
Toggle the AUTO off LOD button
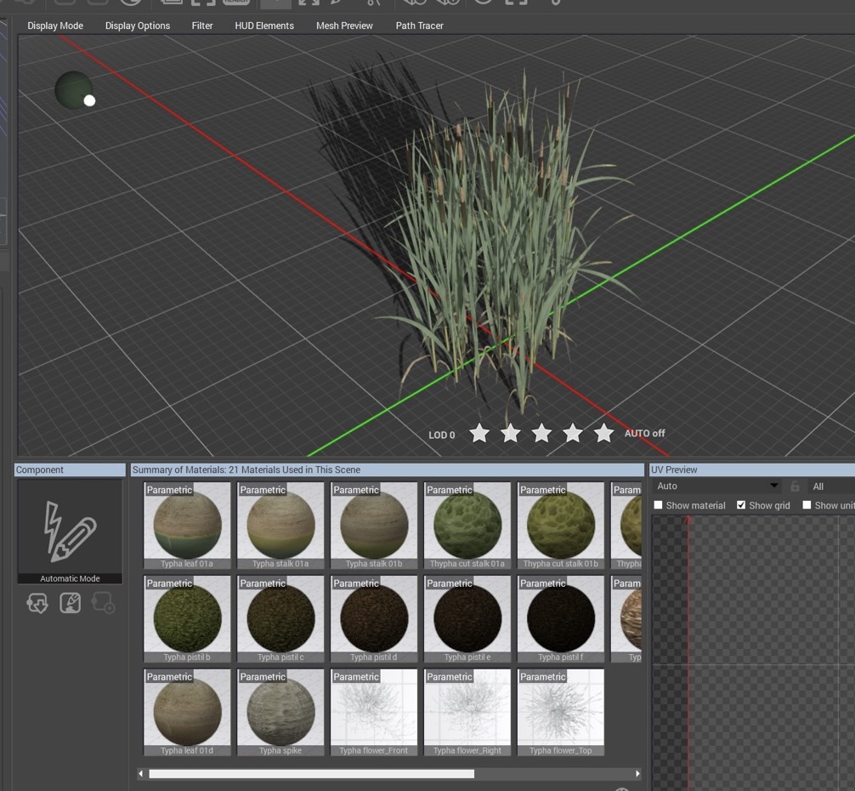(644, 434)
